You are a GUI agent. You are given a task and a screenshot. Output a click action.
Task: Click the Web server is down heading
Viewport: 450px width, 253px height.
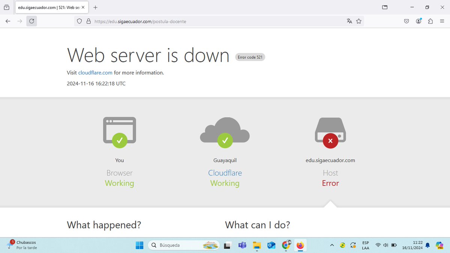[148, 55]
